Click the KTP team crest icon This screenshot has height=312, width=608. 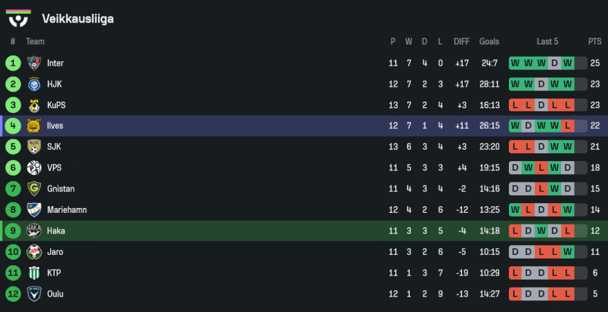coord(33,273)
